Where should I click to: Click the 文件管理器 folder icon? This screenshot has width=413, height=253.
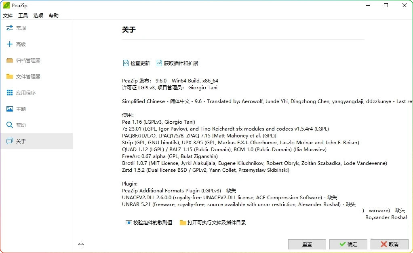pos(9,76)
